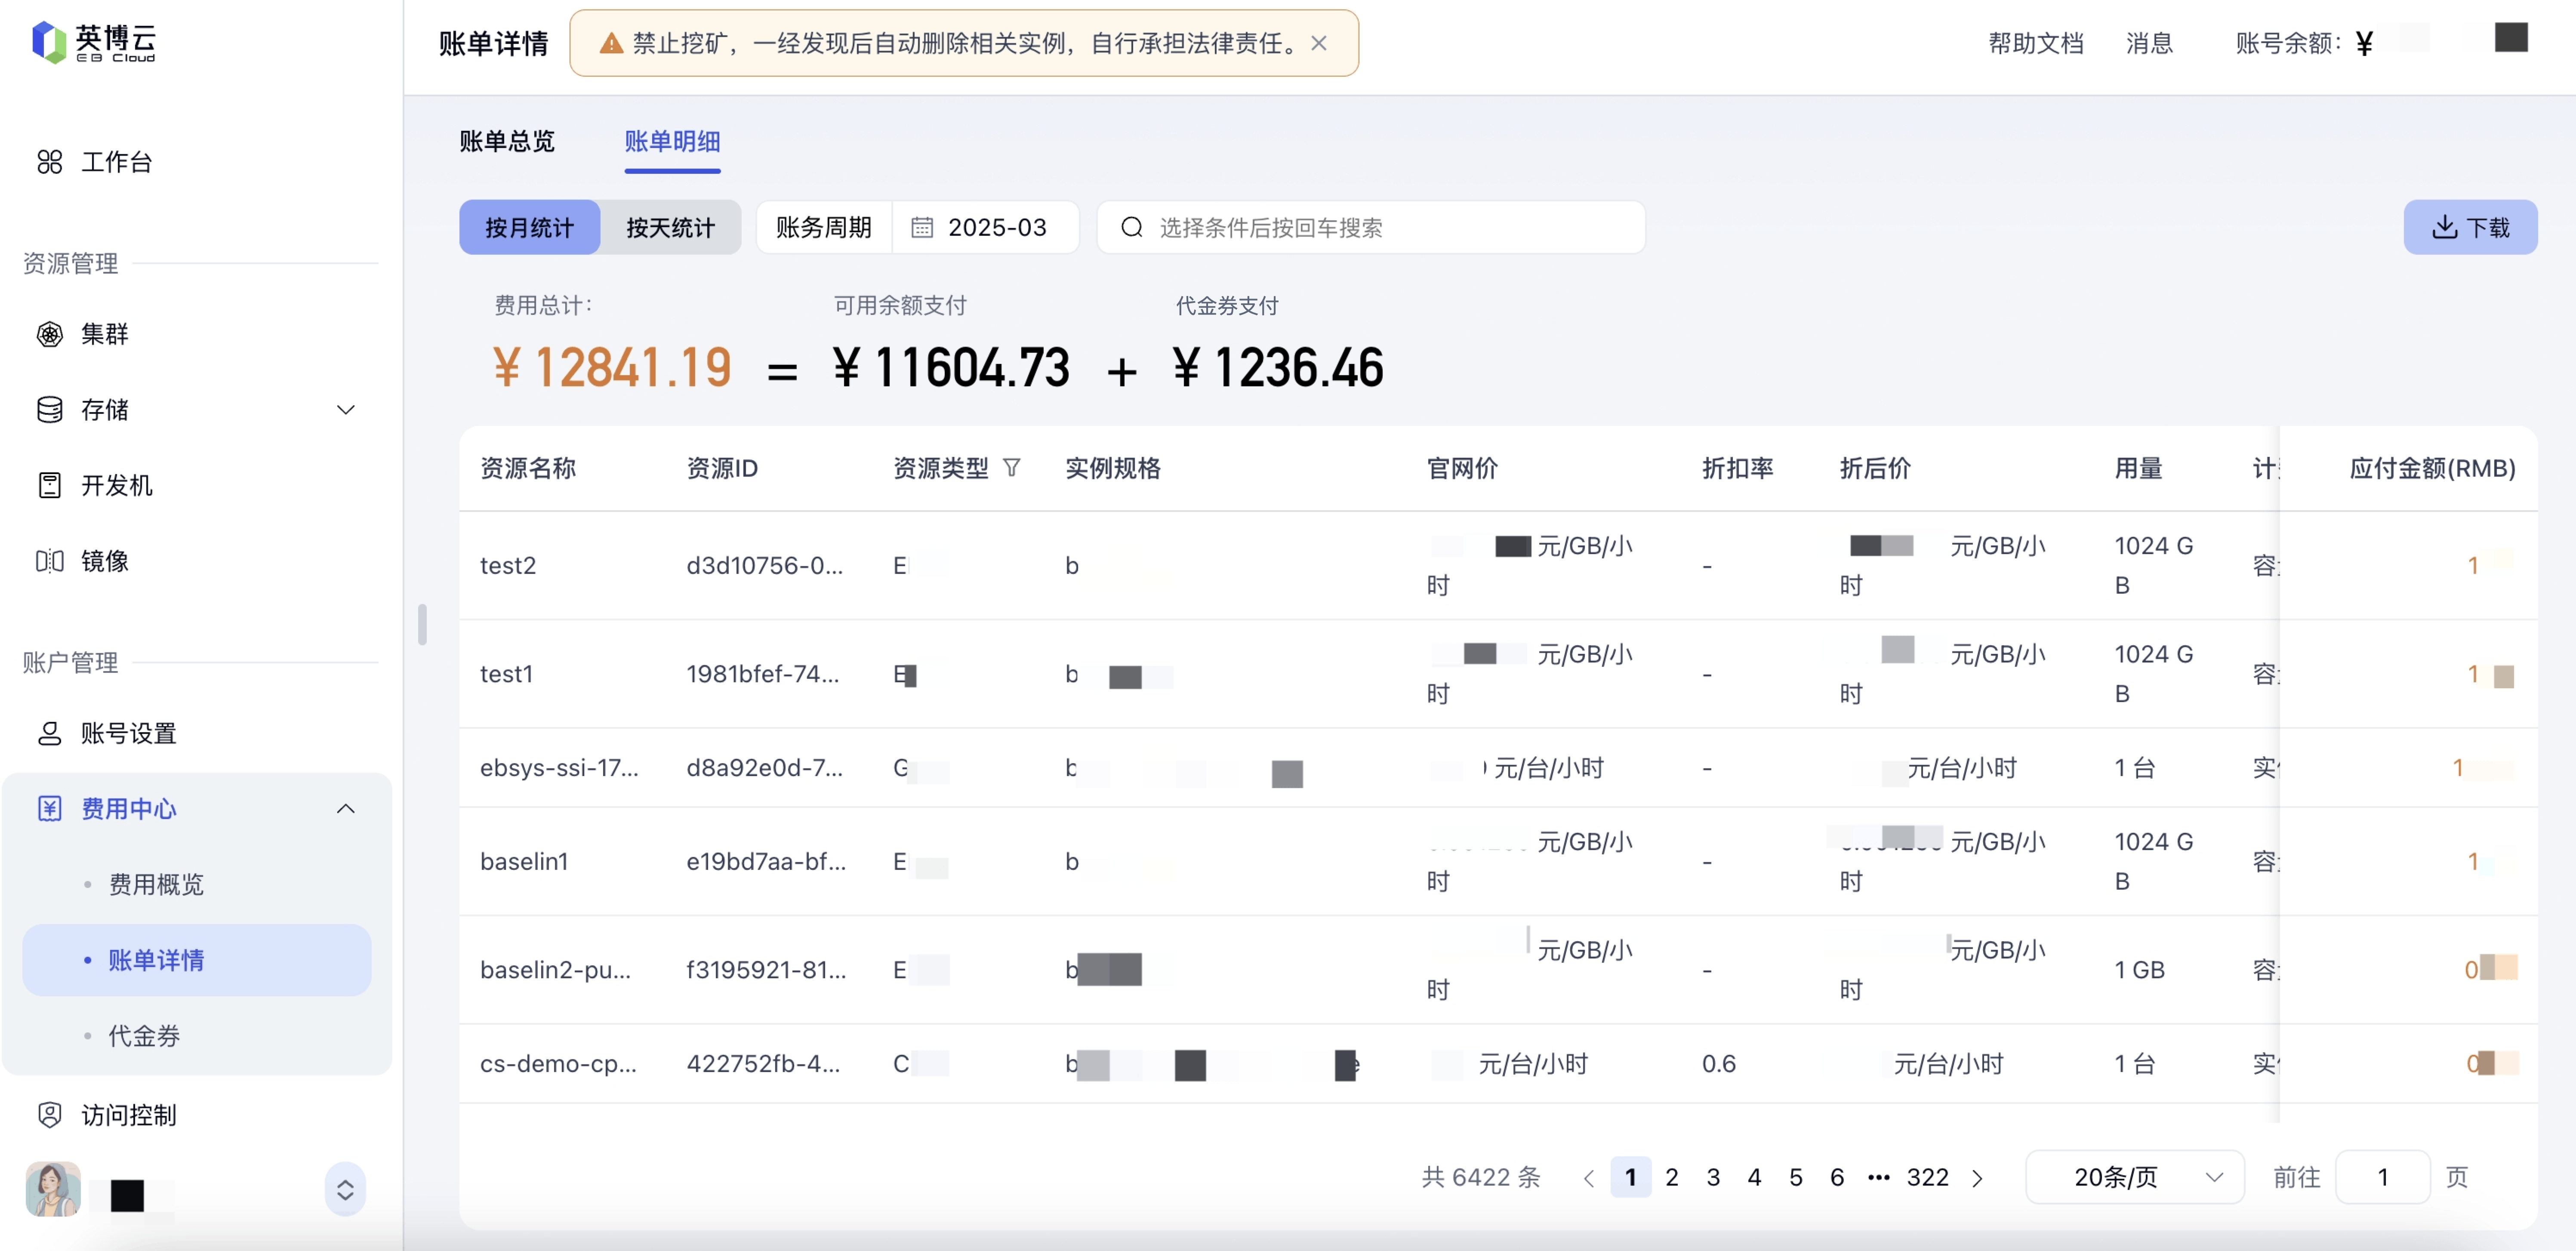Open 帮助文档 link
Screen dimensions: 2576x1251
coord(2035,43)
